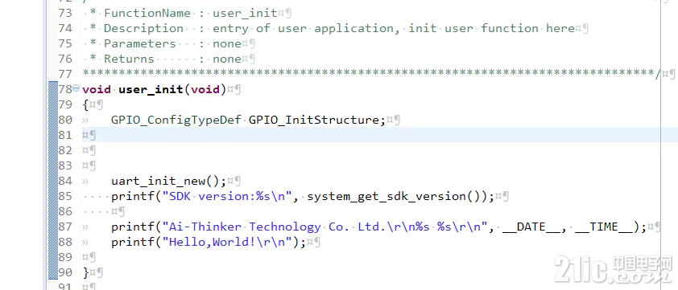
Task: Click the 'SDK version:%s\n' printf line
Action: click(x=302, y=196)
